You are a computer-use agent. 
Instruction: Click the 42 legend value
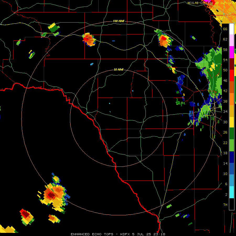[x=225, y=91]
